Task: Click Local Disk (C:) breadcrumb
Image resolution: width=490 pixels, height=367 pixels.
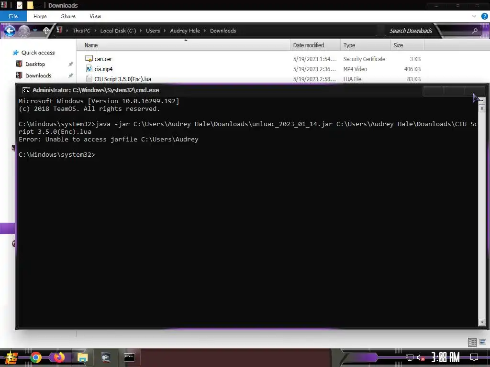Action: click(118, 31)
